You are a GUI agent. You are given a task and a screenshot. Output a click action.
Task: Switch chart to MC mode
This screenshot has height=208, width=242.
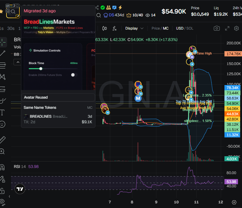coord(166,28)
